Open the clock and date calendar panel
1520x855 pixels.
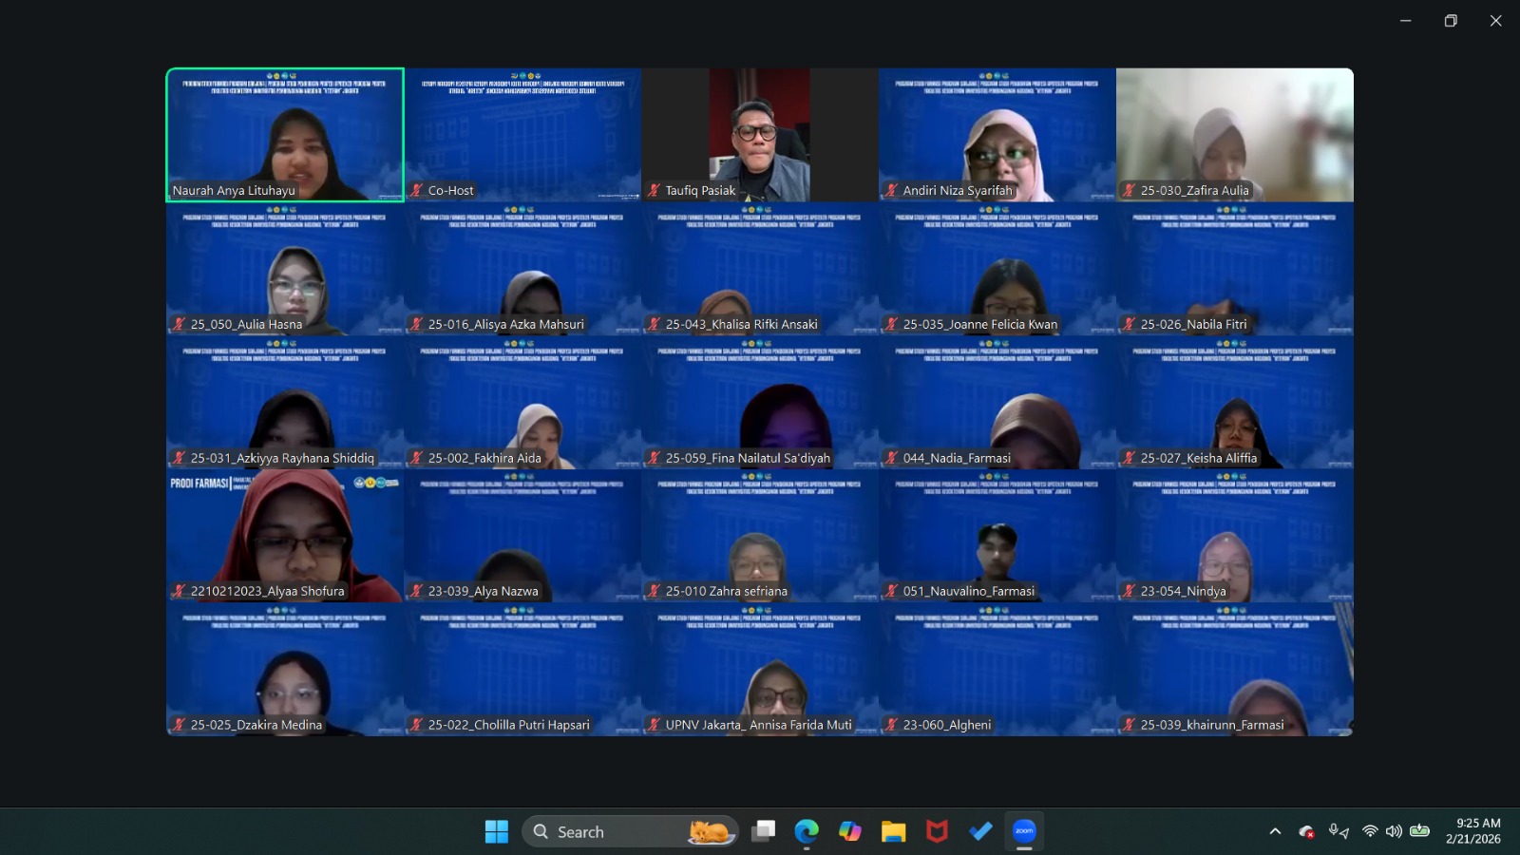click(x=1473, y=831)
